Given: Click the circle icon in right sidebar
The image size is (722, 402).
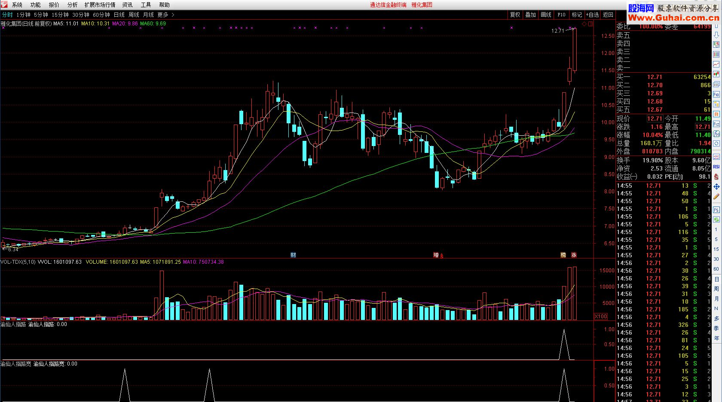Looking at the screenshot, I should (x=716, y=143).
